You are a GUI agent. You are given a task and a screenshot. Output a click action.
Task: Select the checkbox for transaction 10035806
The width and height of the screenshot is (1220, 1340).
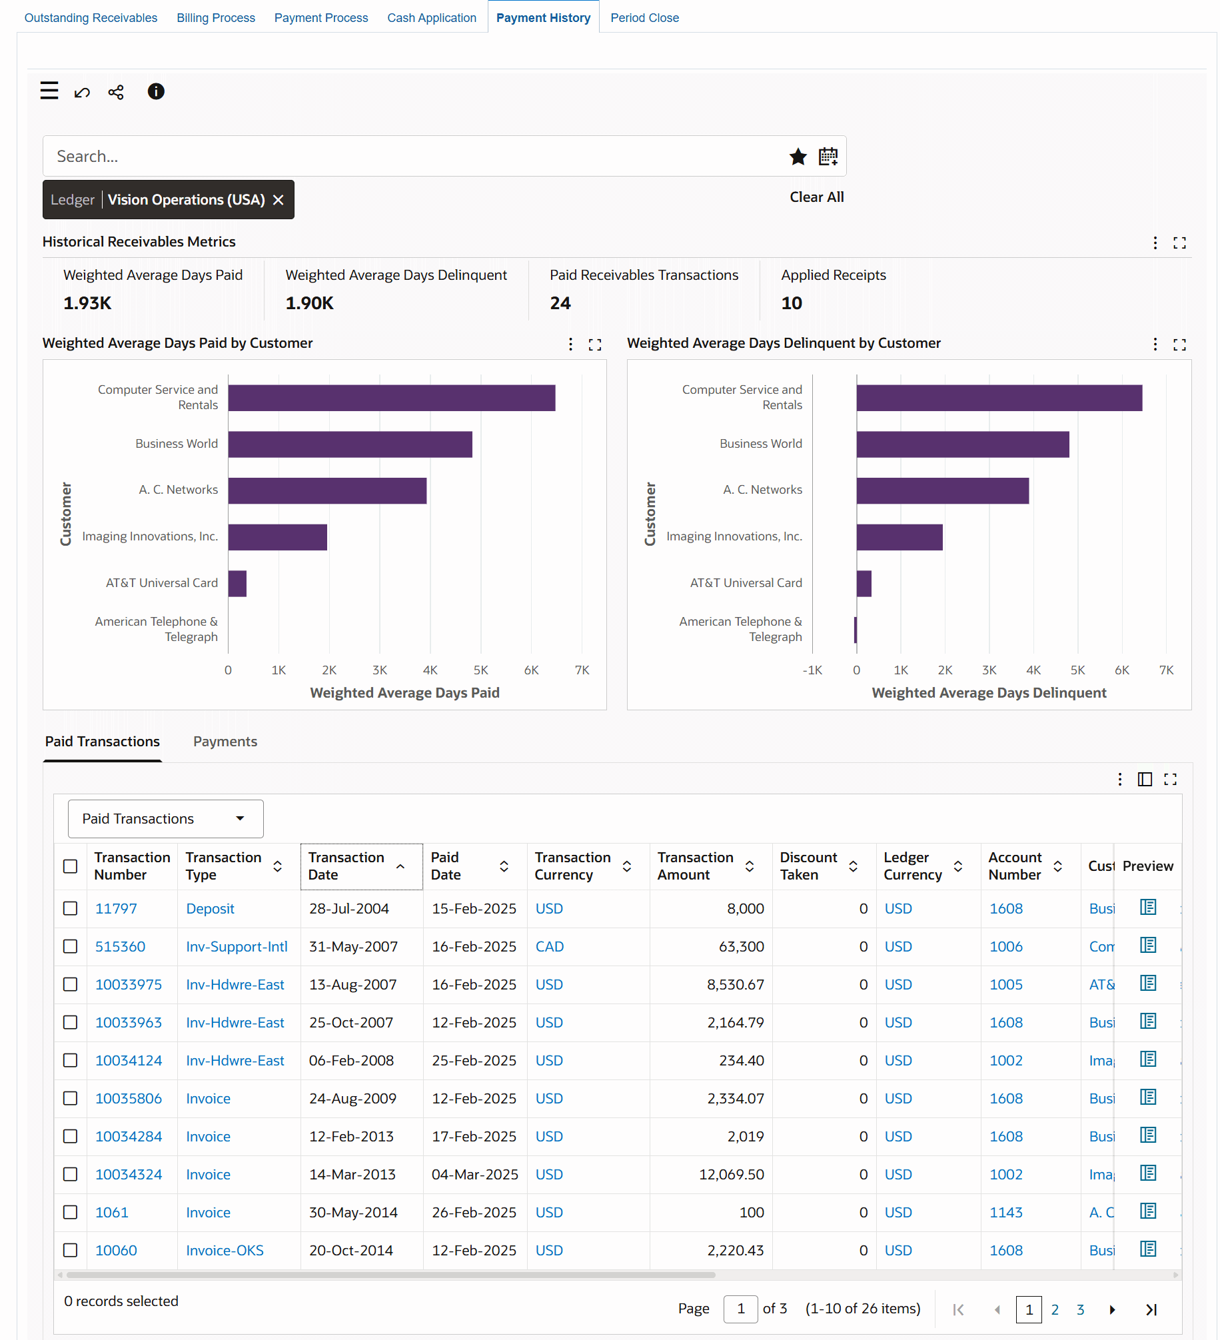[x=70, y=1098]
